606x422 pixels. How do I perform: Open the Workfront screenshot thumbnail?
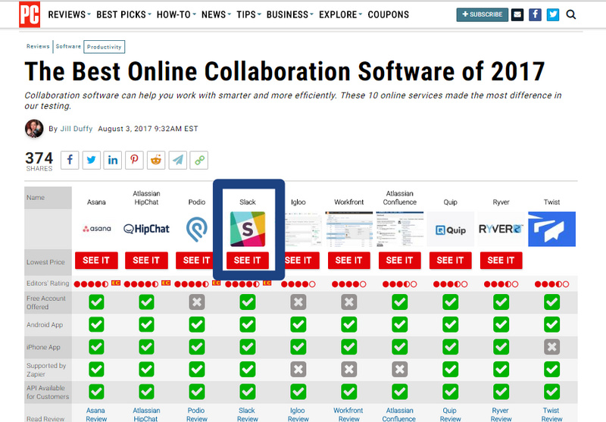pos(349,229)
